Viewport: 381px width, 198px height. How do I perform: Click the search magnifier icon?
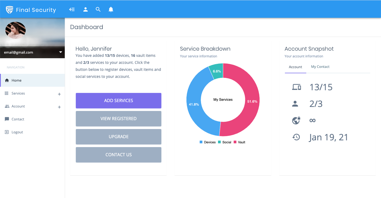tap(98, 9)
